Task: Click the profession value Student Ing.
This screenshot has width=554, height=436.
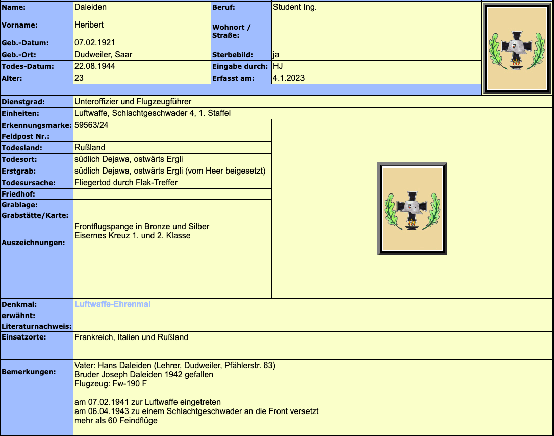Action: click(295, 7)
